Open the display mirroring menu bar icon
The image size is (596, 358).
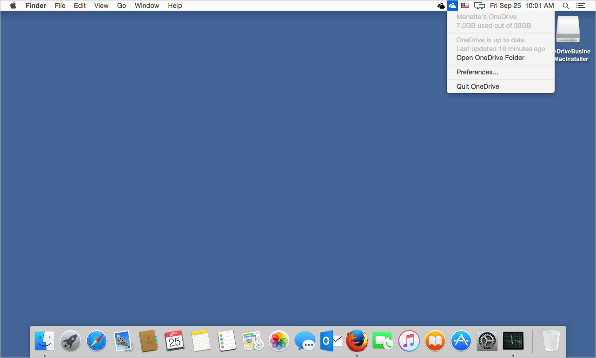[479, 6]
